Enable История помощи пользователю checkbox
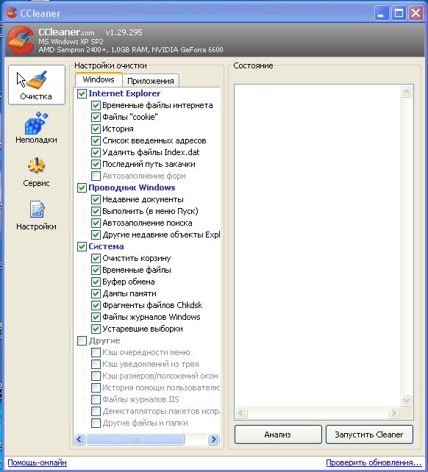Image resolution: width=428 pixels, height=472 pixels. tap(96, 387)
